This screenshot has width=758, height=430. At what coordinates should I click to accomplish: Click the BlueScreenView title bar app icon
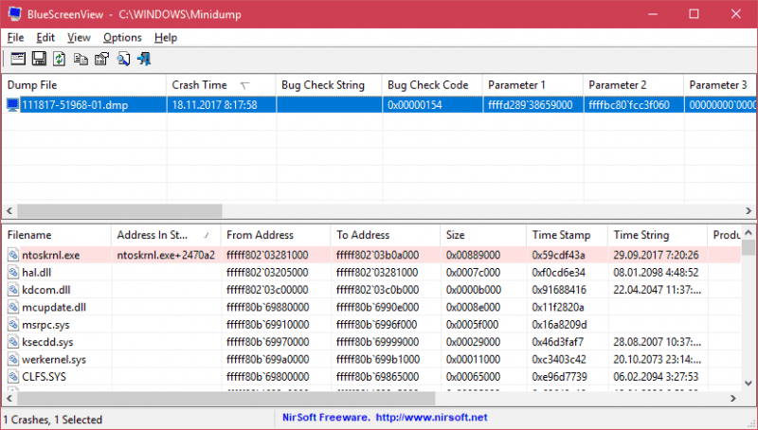tap(14, 15)
